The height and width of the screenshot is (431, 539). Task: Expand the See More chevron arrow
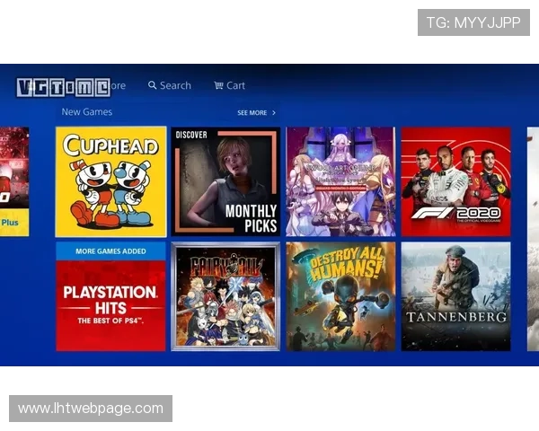(x=274, y=113)
